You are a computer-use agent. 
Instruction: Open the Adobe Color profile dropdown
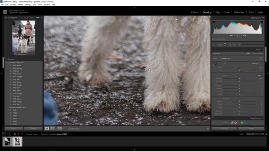226,59
